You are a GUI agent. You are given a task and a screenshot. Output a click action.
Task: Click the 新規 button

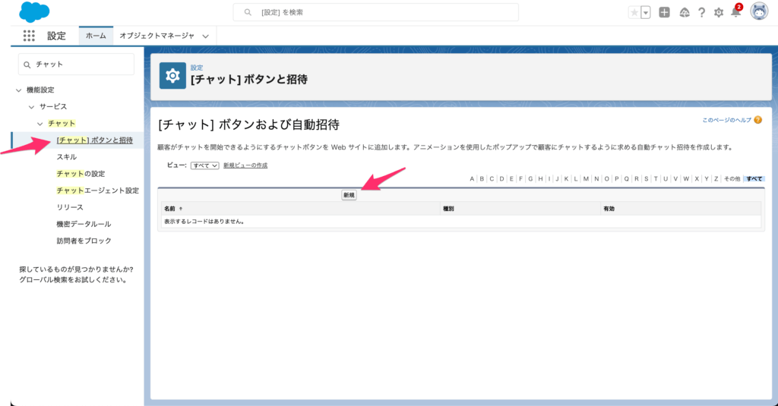(349, 195)
